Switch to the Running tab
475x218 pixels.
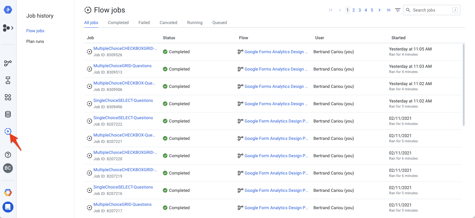click(x=195, y=22)
